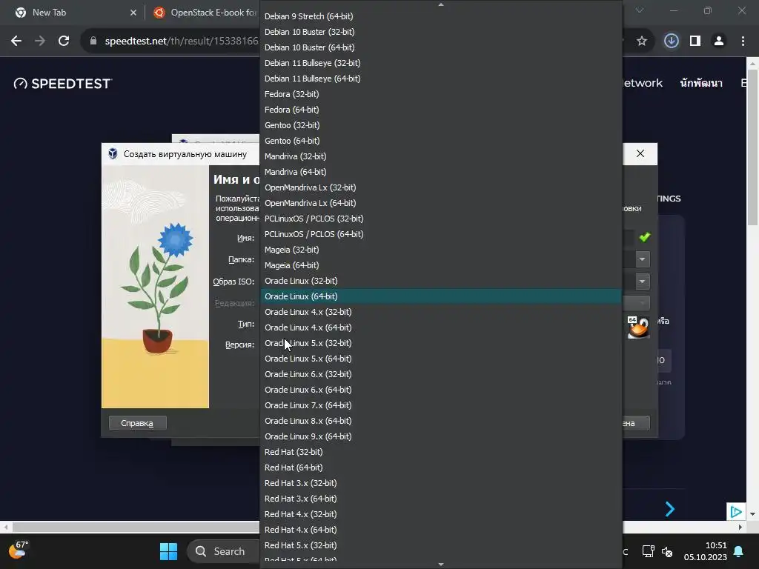Select Red Hat 4.x (64-bit)
This screenshot has height=569, width=759.
click(x=441, y=529)
